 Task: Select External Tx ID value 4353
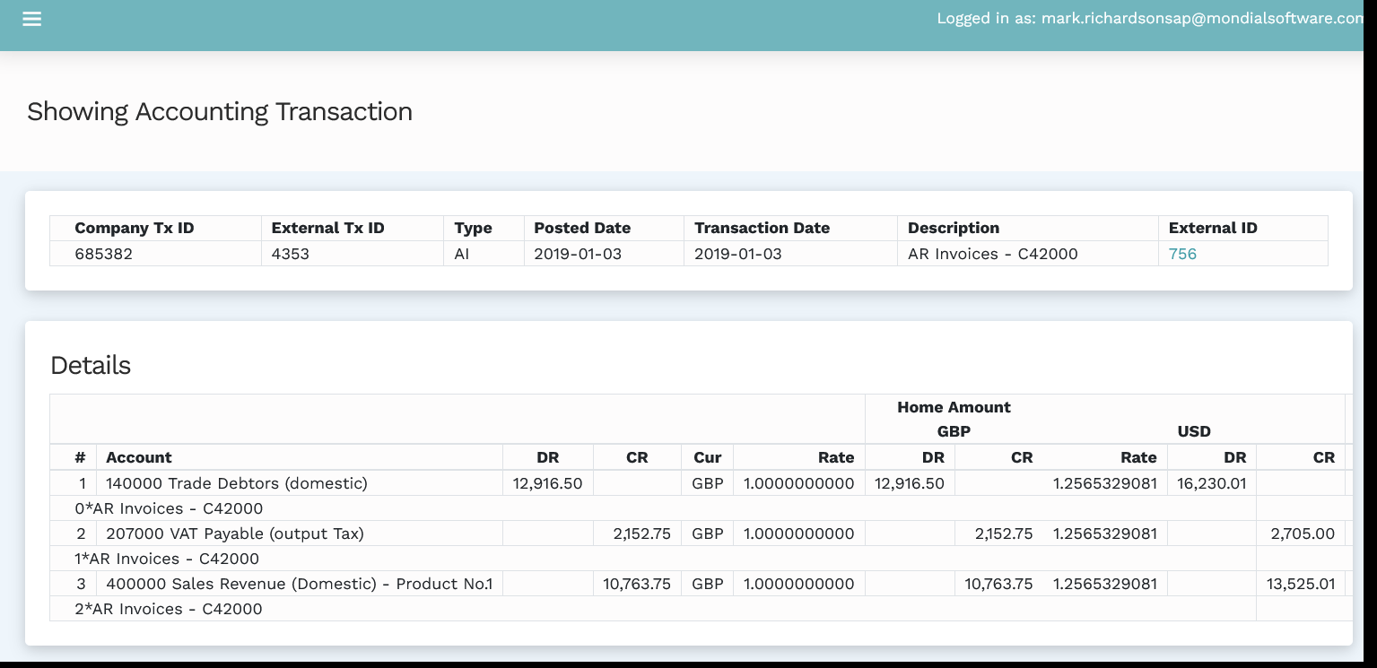[291, 254]
